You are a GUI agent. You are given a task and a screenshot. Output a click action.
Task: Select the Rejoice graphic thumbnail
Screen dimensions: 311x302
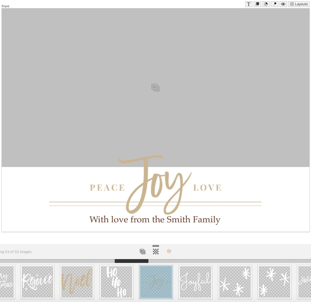[37, 282]
